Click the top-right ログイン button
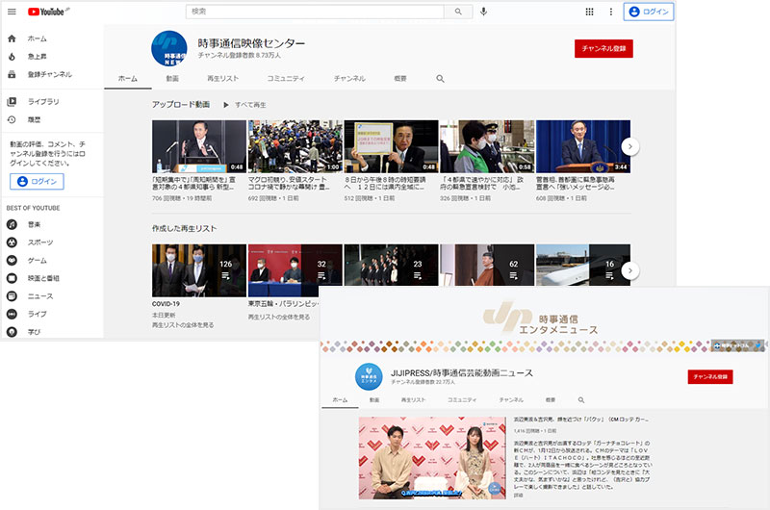 [649, 12]
